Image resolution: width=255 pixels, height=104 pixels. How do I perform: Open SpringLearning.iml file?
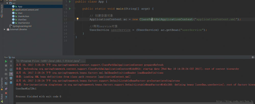[22, 26]
